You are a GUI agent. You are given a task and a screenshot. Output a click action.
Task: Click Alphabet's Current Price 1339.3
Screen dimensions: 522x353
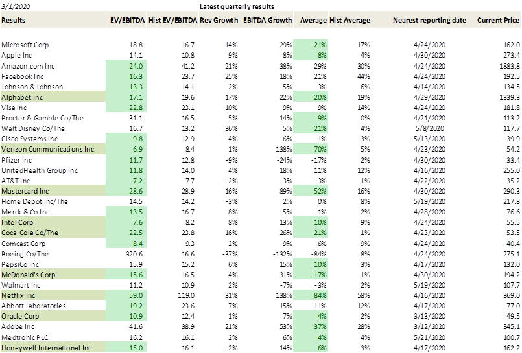[509, 97]
